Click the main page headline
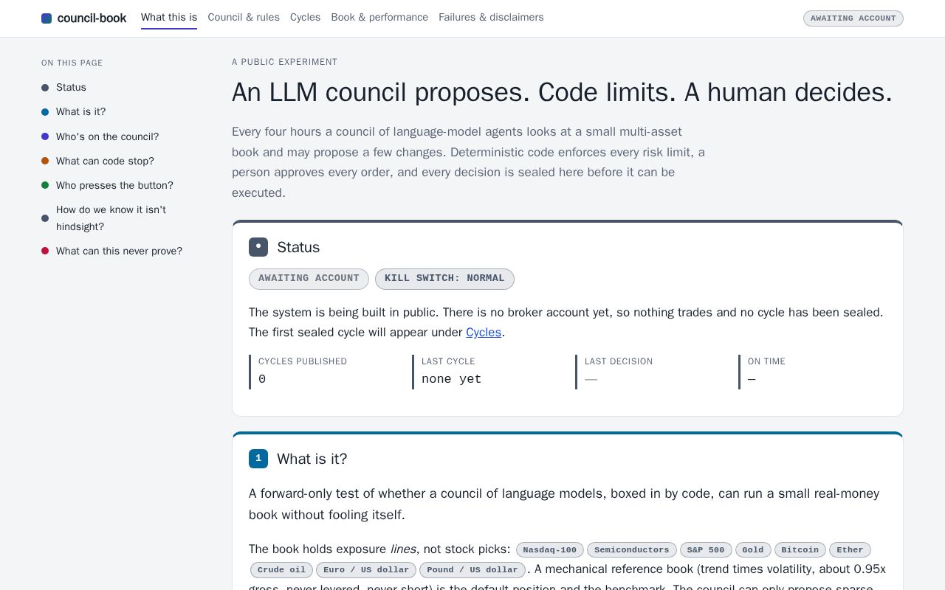This screenshot has height=590, width=945. (562, 92)
